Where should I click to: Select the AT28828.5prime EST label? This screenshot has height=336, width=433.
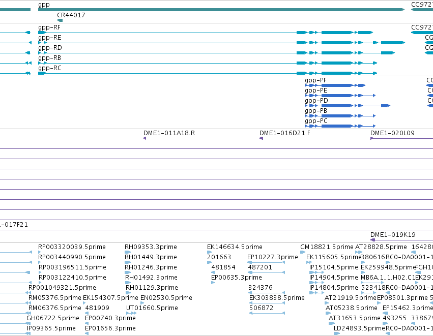coord(381,247)
